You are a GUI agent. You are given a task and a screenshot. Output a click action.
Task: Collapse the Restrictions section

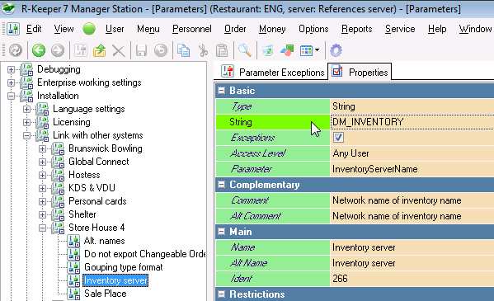tap(222, 294)
